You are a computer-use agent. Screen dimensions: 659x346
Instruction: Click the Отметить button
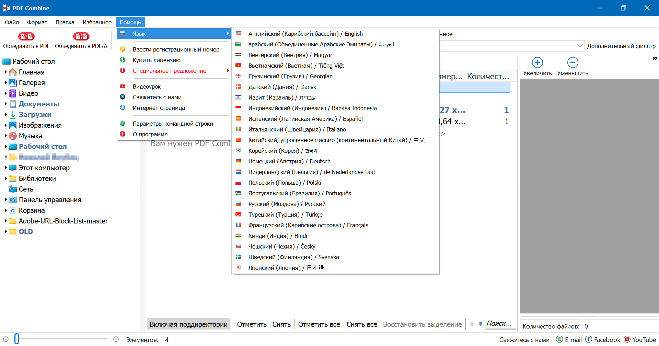click(252, 324)
